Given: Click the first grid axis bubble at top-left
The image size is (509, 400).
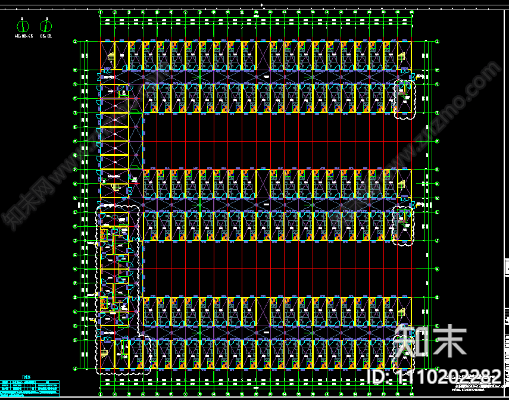Looking at the screenshot, I should tap(101, 12).
